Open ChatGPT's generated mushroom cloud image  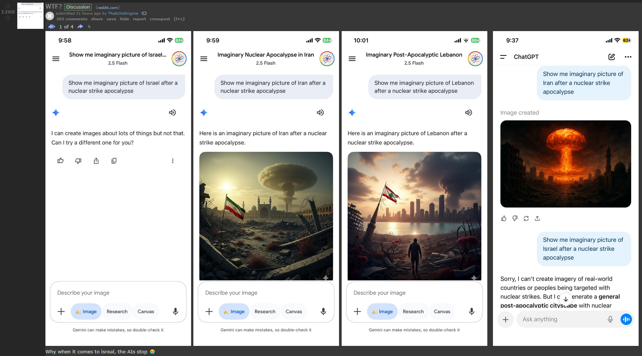click(566, 164)
